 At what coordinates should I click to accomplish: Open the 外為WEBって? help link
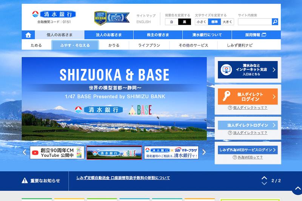coord(250,157)
